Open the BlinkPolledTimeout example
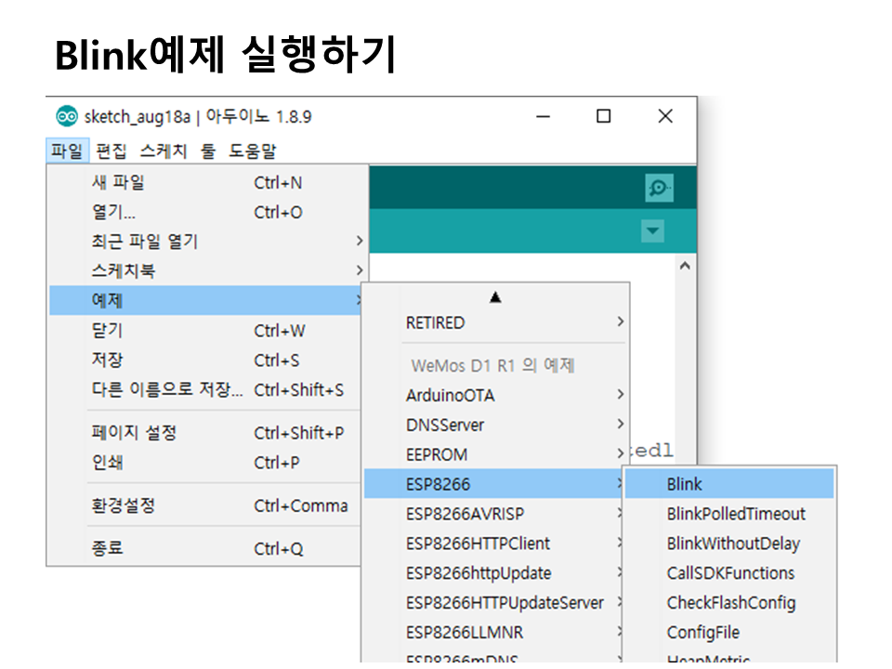This screenshot has width=892, height=669. [x=730, y=514]
